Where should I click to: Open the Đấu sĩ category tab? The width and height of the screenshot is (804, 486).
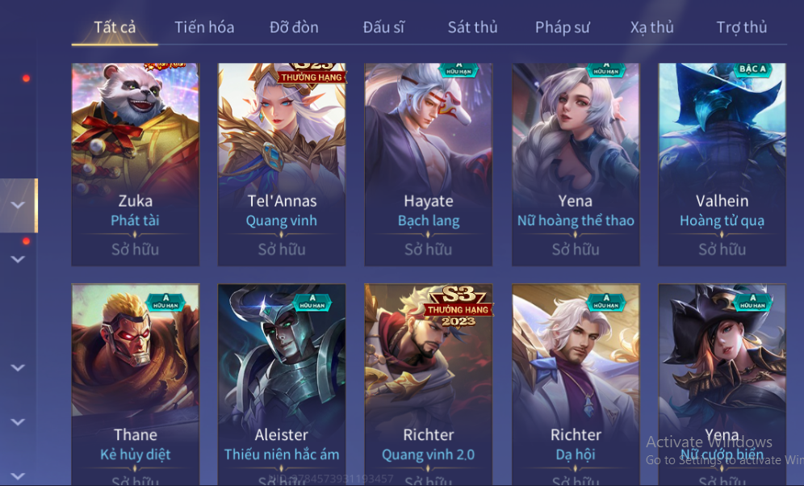(x=383, y=27)
